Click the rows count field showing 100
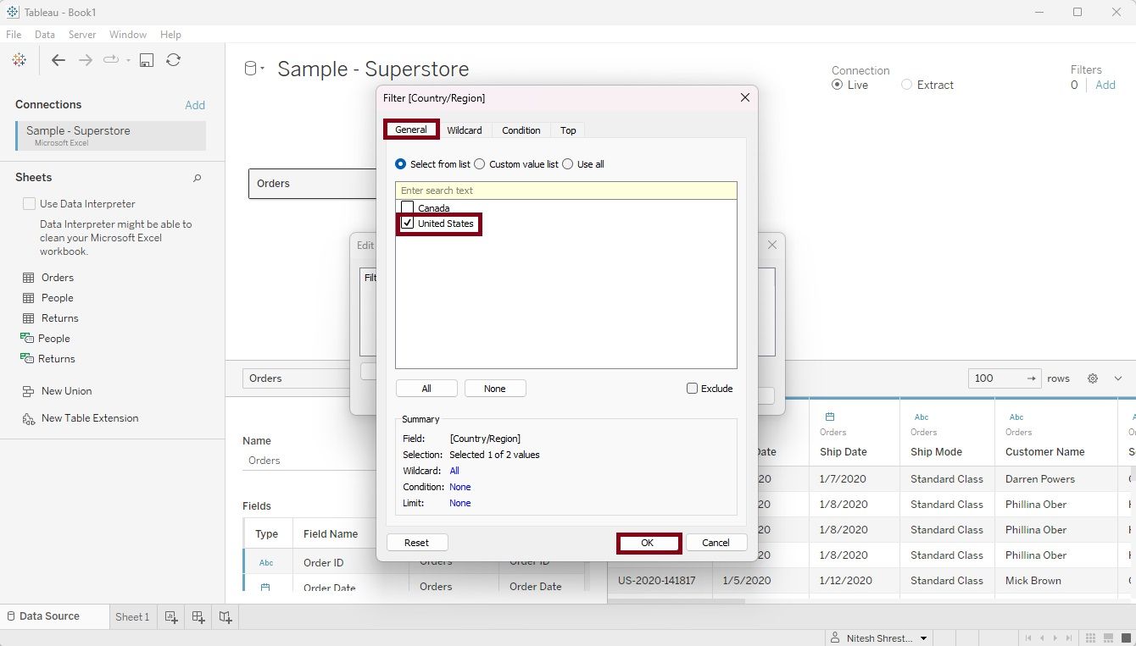Image resolution: width=1136 pixels, height=646 pixels. click(x=1005, y=378)
